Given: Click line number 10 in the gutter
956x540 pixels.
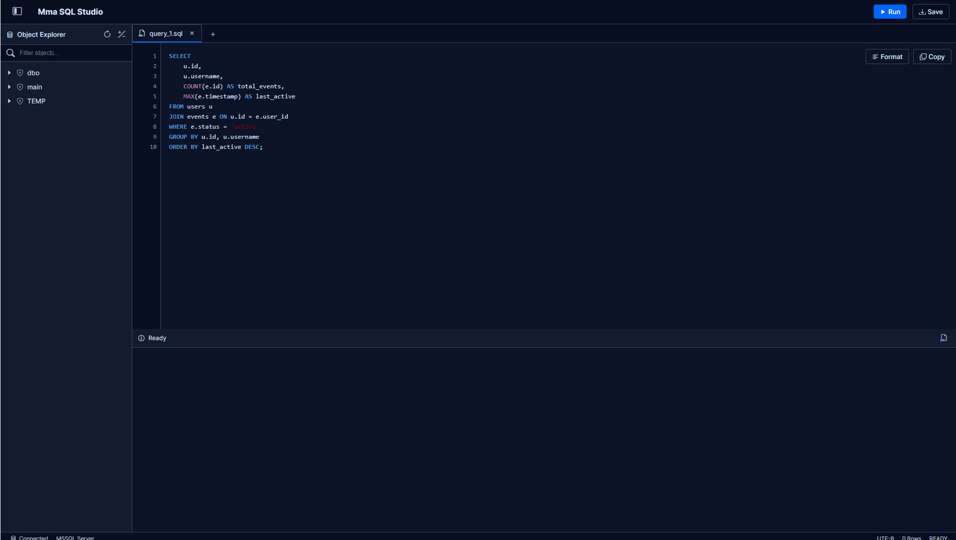Looking at the screenshot, I should pos(153,147).
